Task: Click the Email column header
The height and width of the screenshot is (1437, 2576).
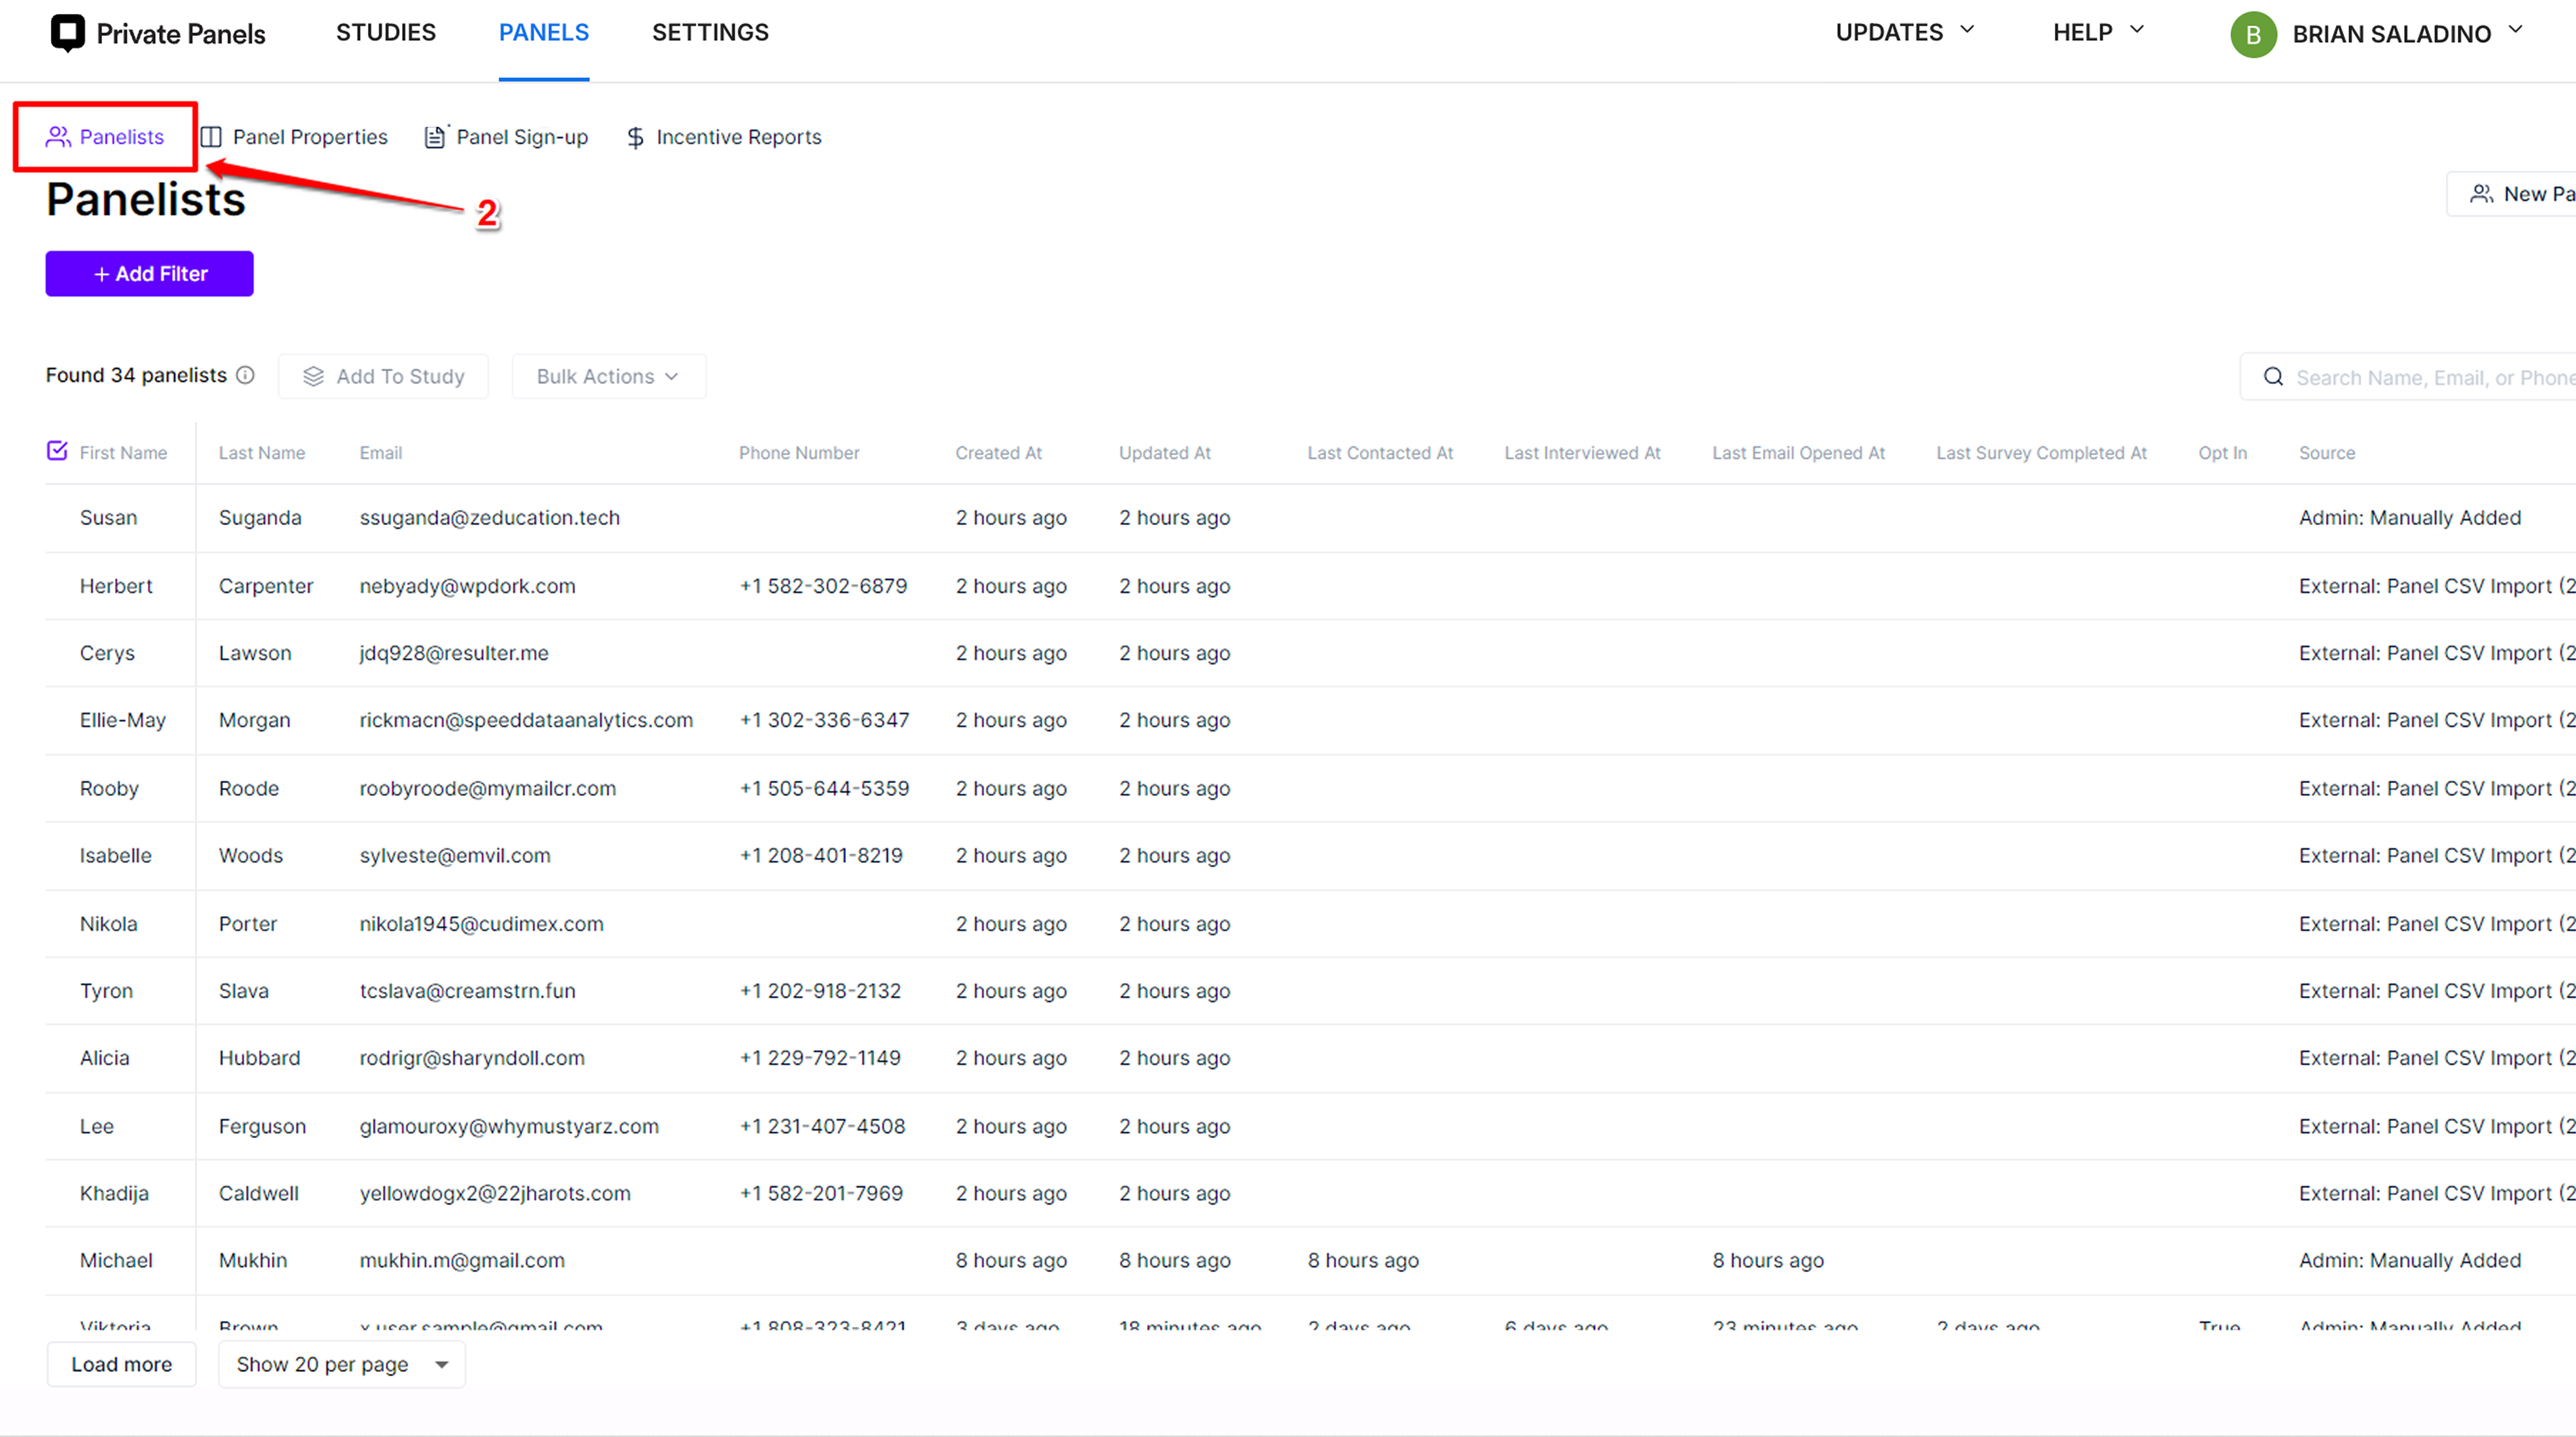Action: pyautogui.click(x=381, y=453)
